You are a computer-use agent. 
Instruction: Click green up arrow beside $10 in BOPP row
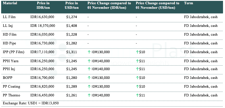137,78
